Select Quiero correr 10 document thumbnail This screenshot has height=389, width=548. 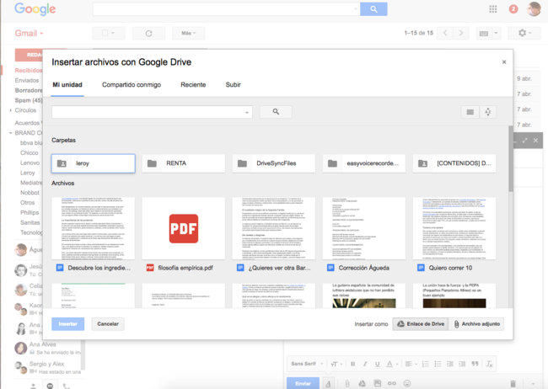(x=454, y=228)
